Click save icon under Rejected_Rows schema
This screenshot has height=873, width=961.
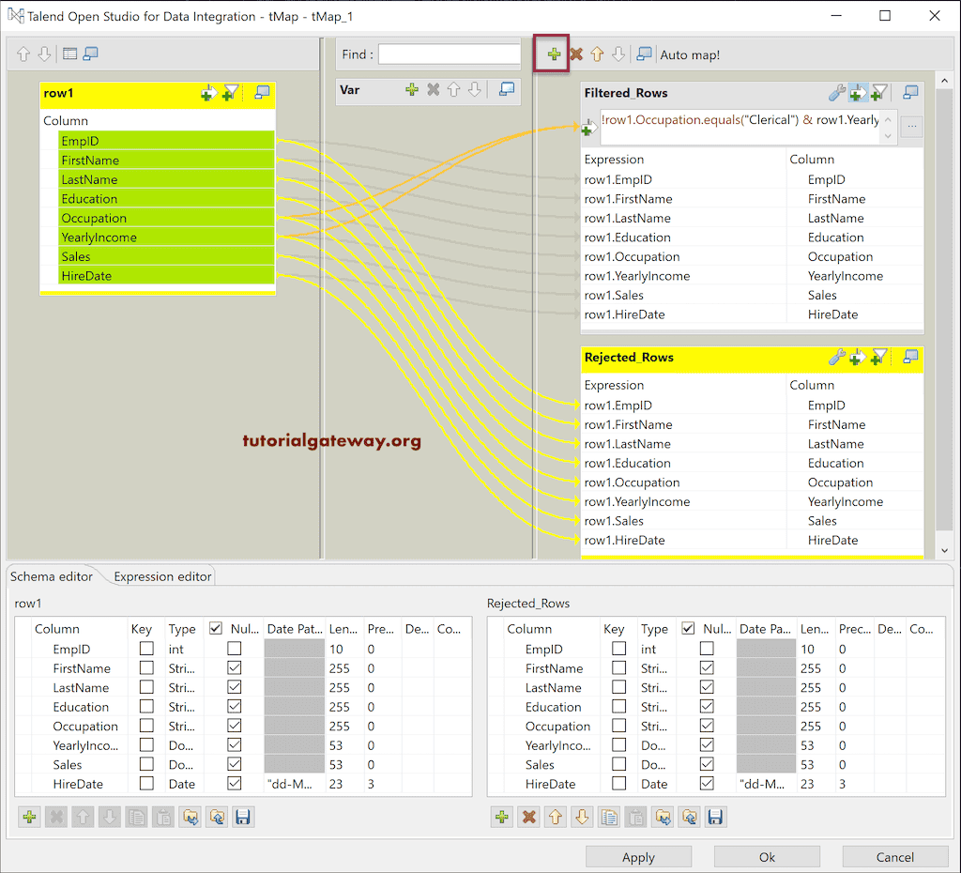click(715, 818)
